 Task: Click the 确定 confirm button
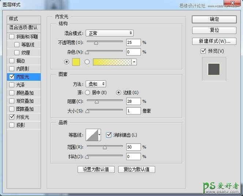pos(214,19)
